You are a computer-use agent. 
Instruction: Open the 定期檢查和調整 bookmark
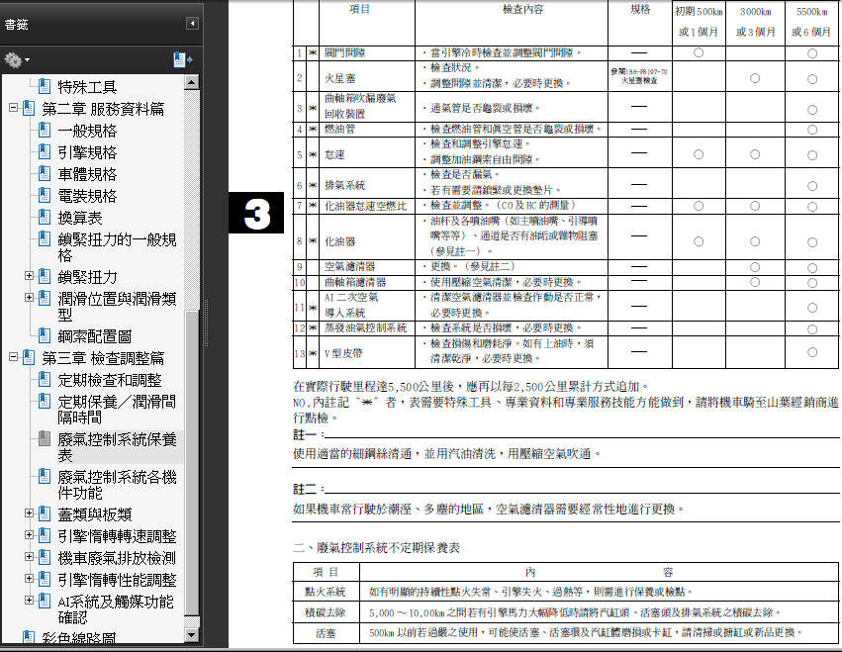[110, 380]
